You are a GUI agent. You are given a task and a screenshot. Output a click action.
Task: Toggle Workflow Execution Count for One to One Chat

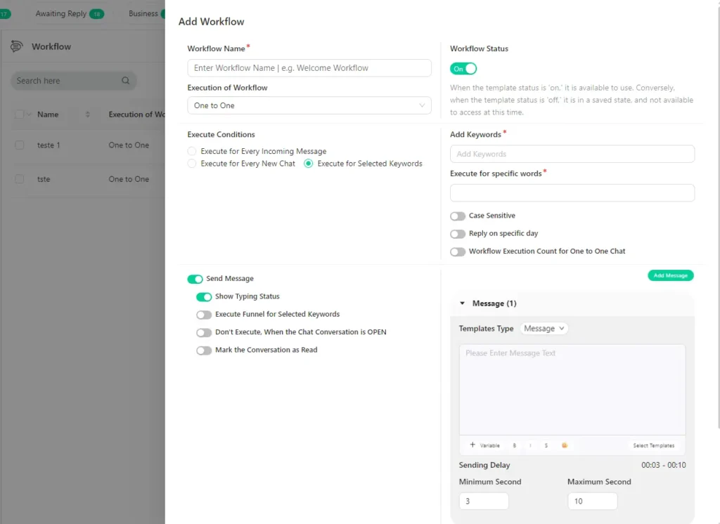458,251
